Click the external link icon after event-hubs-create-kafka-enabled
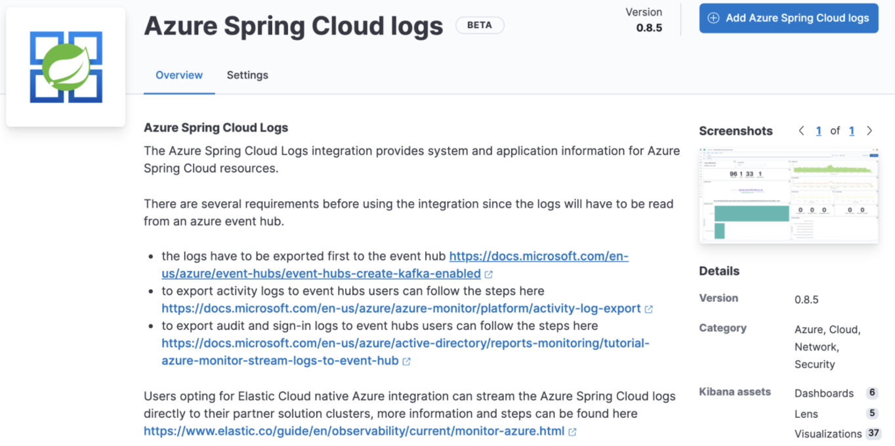 [x=489, y=274]
